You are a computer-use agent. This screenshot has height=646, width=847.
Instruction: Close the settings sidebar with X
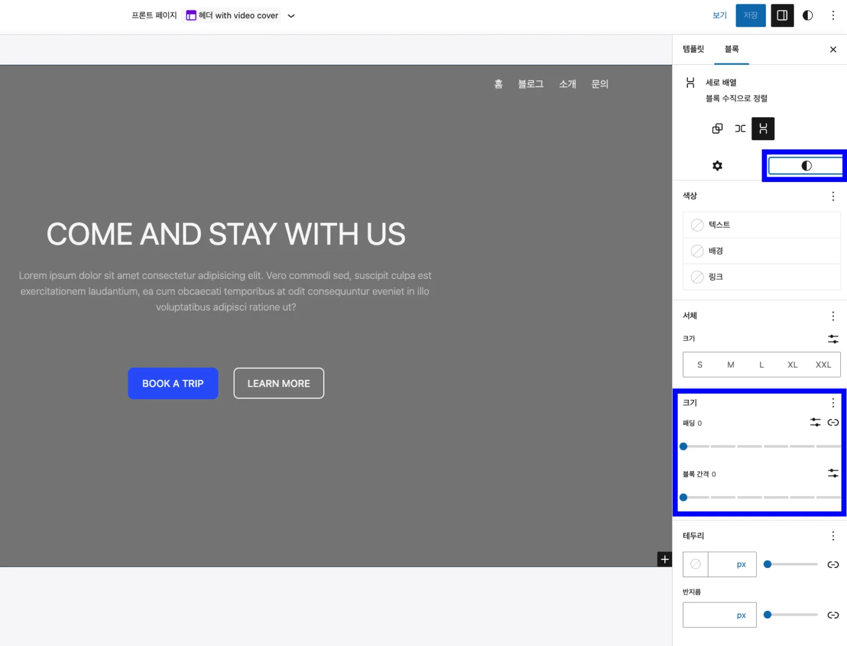[833, 50]
